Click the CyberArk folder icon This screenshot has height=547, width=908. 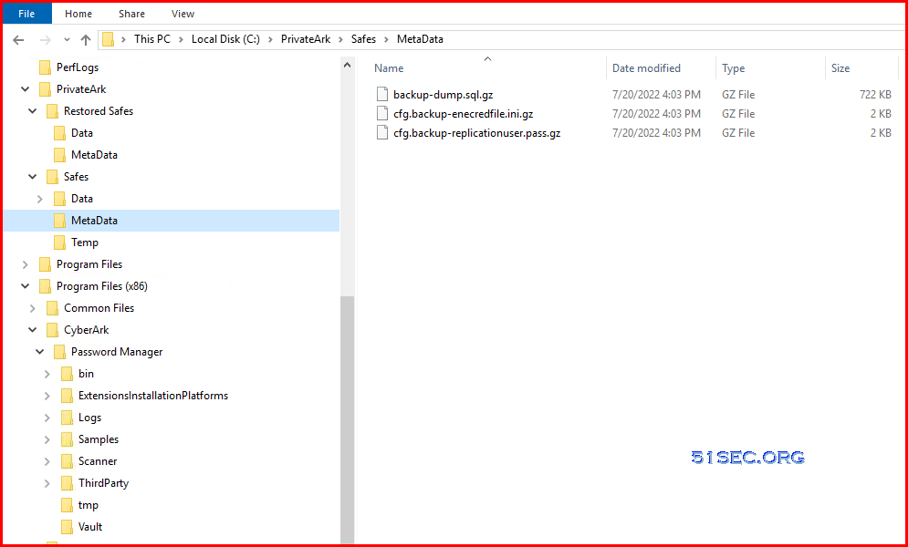pyautogui.click(x=52, y=330)
